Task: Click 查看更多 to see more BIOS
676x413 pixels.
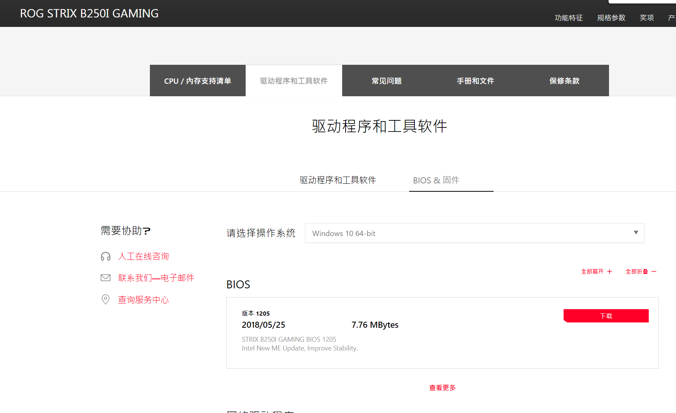Action: 442,388
